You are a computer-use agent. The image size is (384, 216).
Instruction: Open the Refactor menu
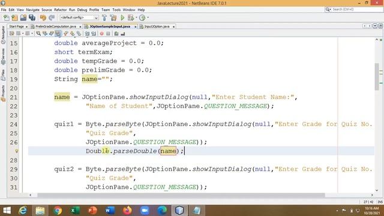click(x=60, y=10)
